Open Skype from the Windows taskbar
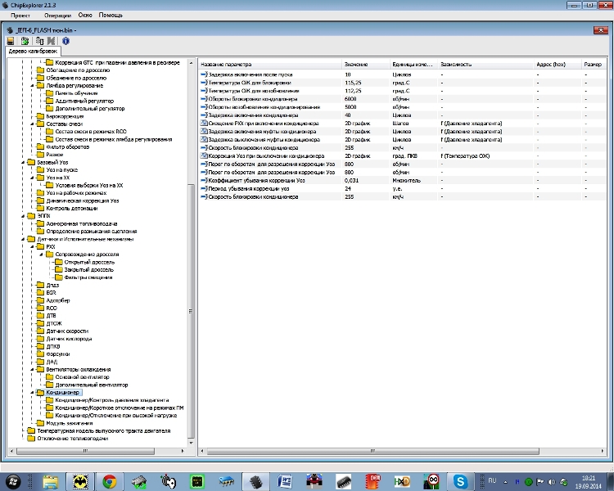This screenshot has width=614, height=491. point(461,481)
